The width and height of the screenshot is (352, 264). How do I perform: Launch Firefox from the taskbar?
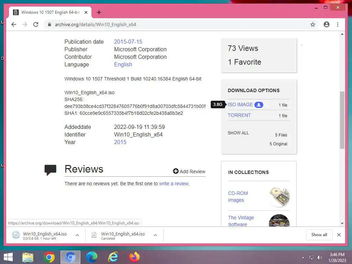click(134, 257)
